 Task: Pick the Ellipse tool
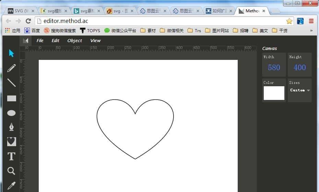[x=11, y=113]
